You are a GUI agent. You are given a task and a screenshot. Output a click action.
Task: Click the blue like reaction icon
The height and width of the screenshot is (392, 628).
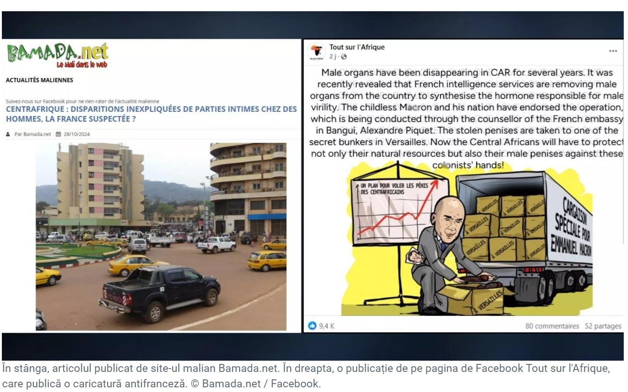[312, 326]
